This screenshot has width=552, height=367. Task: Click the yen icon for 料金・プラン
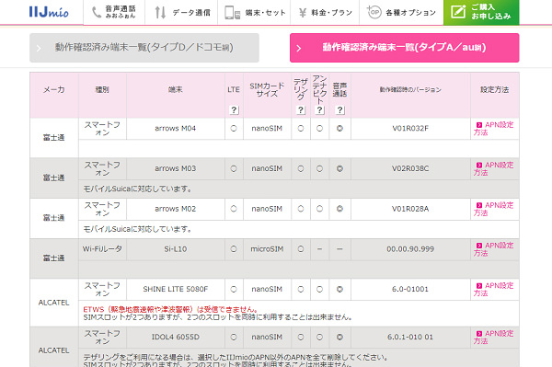[303, 13]
